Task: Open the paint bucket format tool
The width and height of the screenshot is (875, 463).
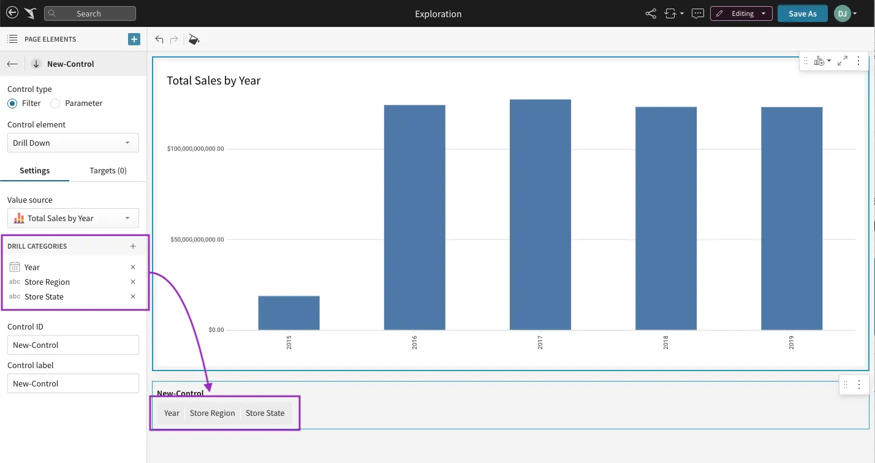Action: tap(194, 39)
